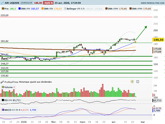Open the Volume indicator label
The image size is (165, 124).
tap(8, 87)
